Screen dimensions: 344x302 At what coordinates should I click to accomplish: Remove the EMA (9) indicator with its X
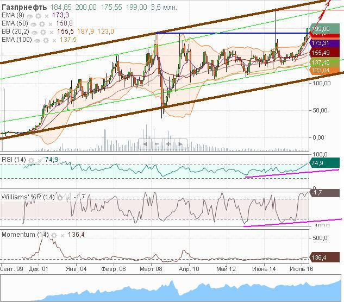pyautogui.click(x=47, y=16)
